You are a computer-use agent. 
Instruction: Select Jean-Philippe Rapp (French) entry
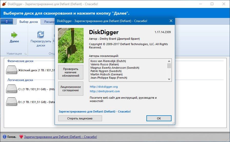(109, 78)
